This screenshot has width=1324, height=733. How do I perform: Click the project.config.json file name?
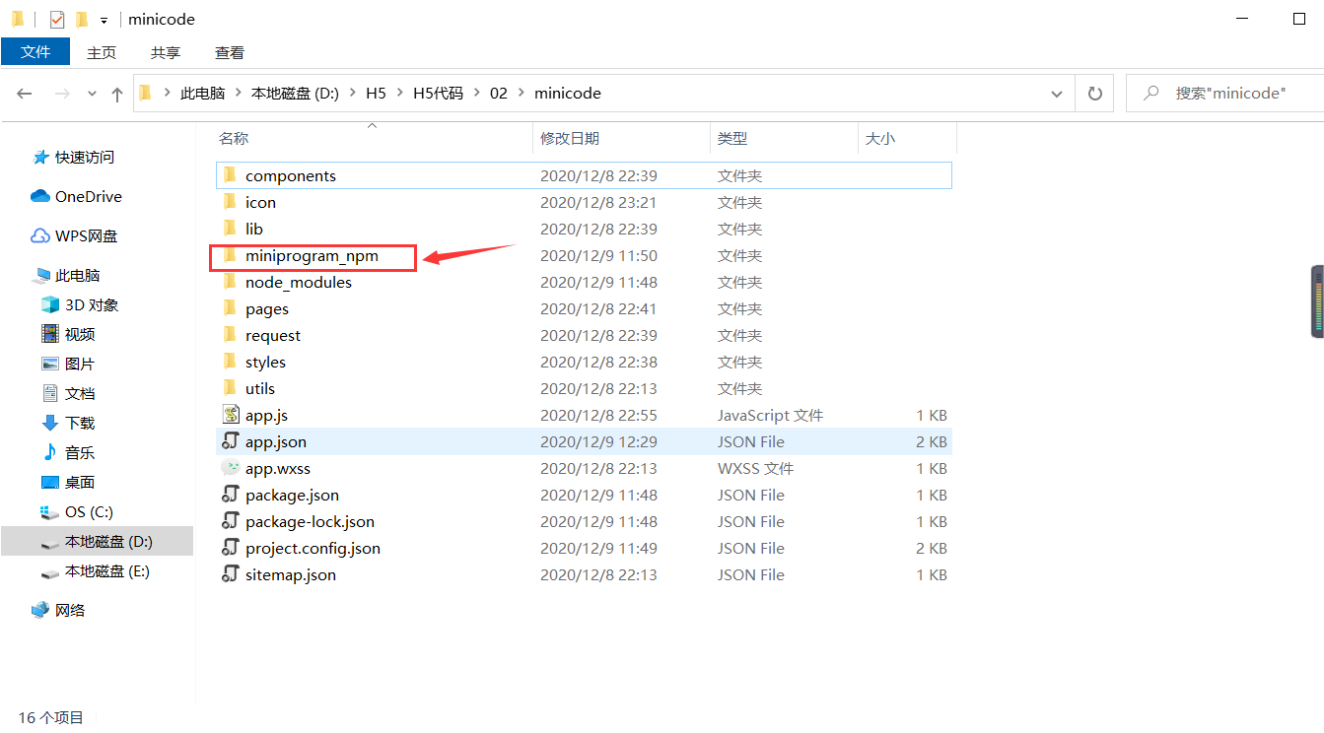313,548
